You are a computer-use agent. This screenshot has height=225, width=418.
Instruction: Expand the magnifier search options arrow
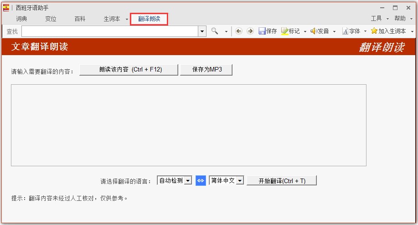point(226,31)
